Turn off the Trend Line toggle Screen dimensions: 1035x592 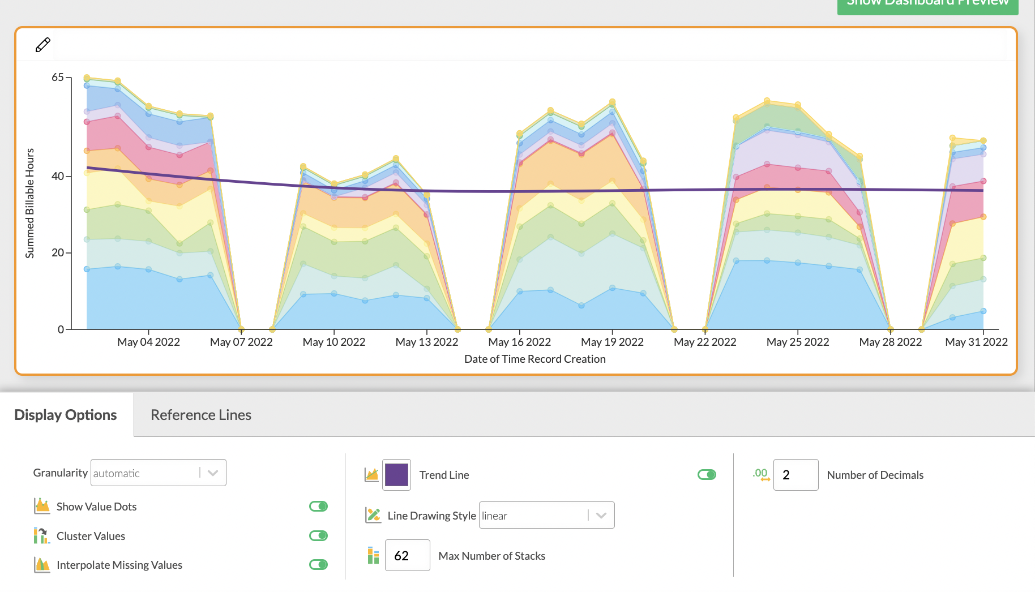707,475
